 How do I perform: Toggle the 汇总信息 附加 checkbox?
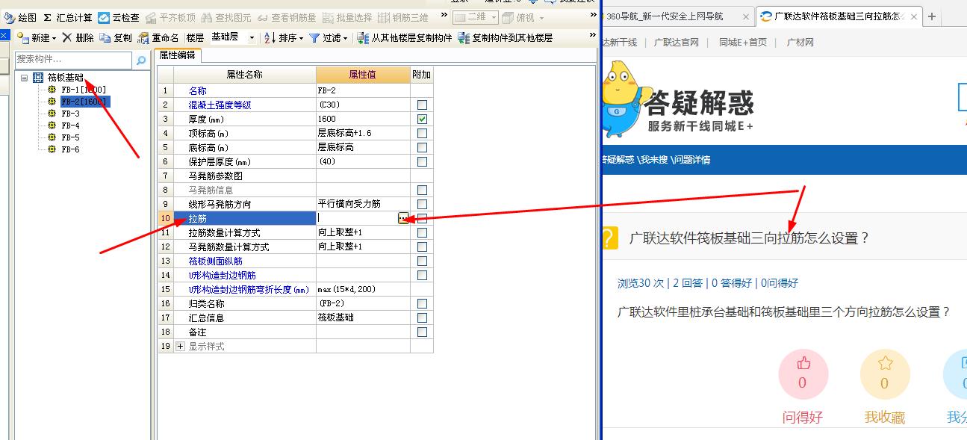[x=422, y=317]
